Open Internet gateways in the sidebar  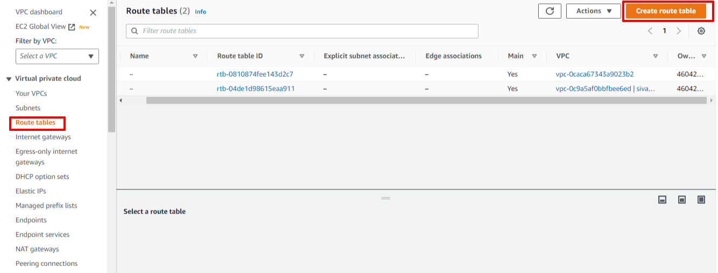(x=43, y=137)
